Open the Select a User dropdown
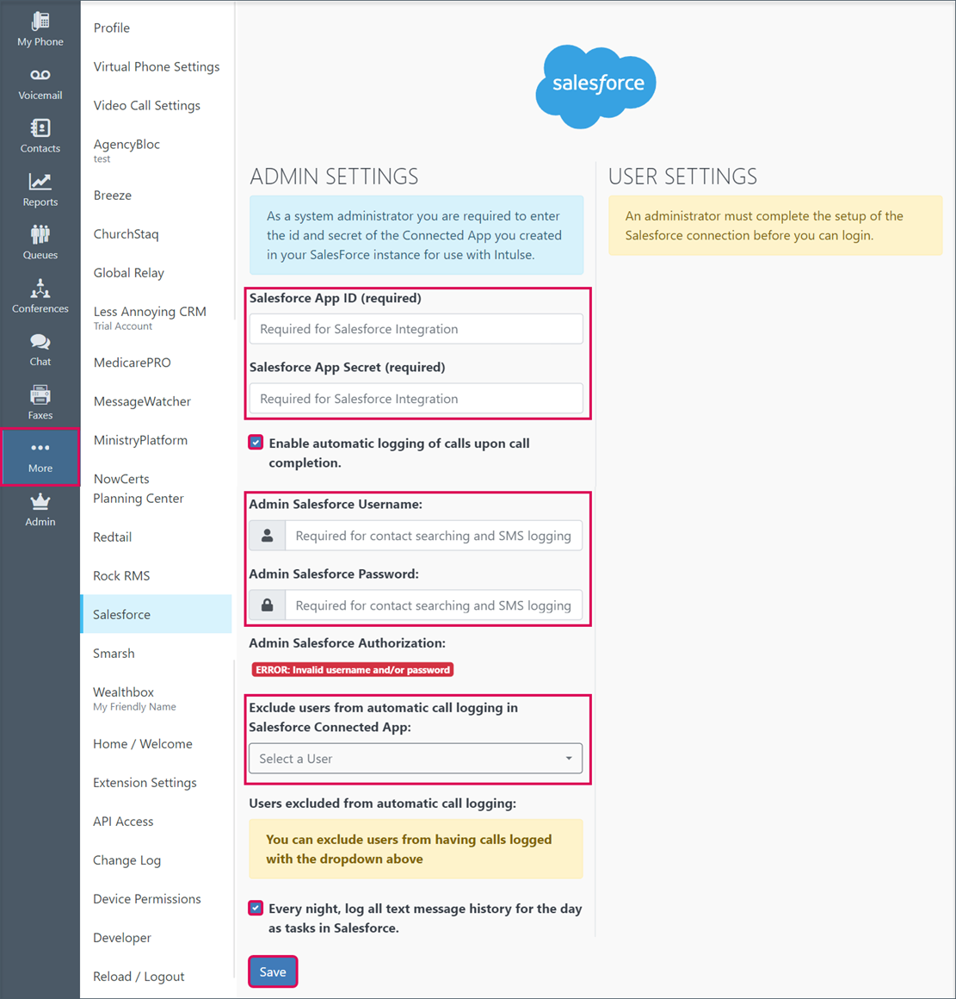The height and width of the screenshot is (999, 956). [x=416, y=758]
